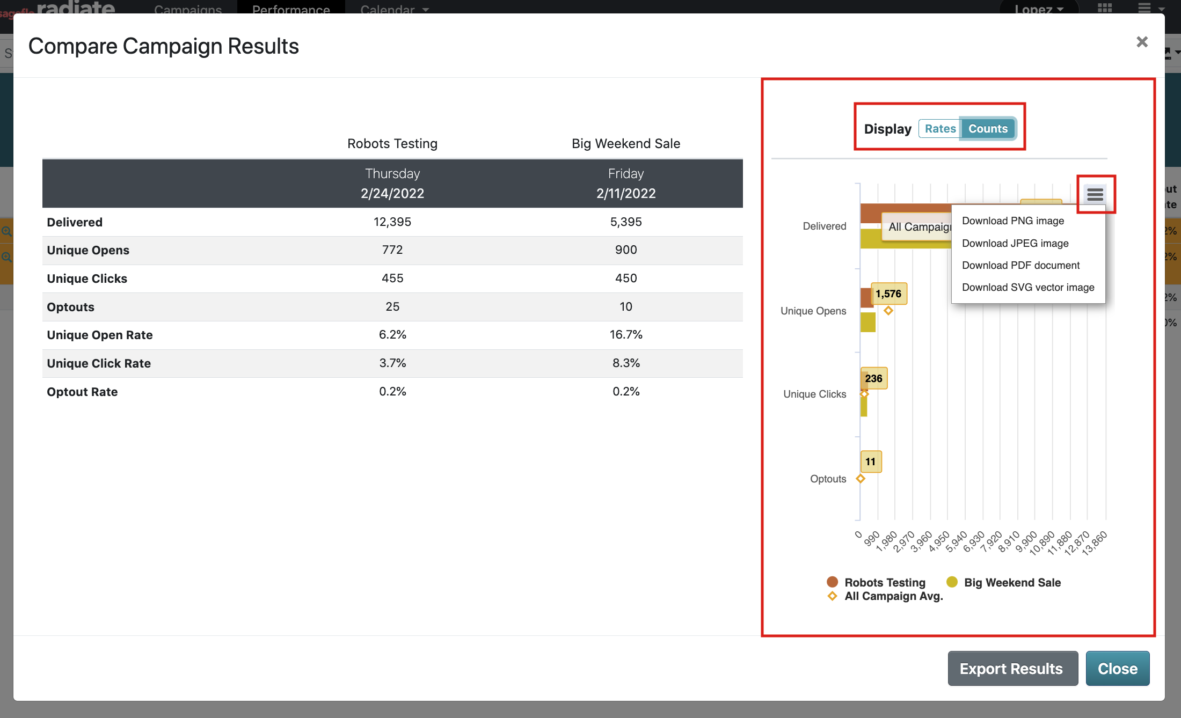Choose Download PDF document from the menu
The width and height of the screenshot is (1181, 718).
[x=1020, y=265]
